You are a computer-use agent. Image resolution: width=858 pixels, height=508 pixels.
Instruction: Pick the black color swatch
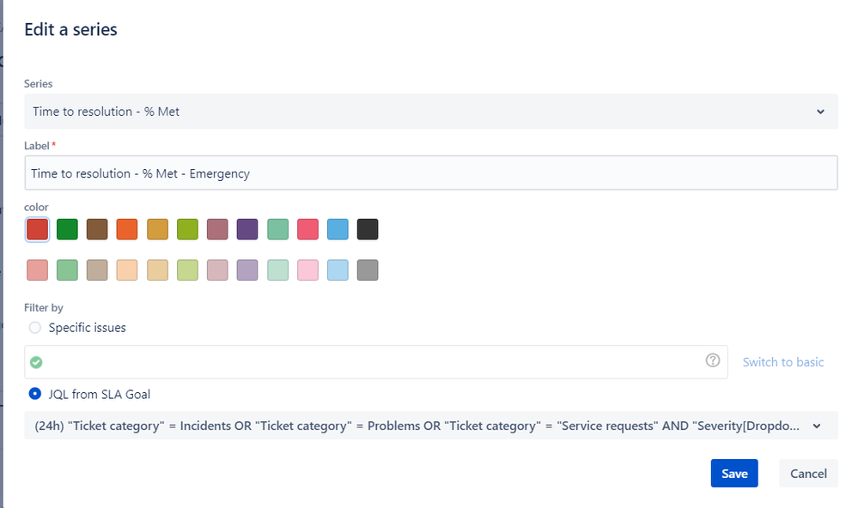click(x=368, y=229)
